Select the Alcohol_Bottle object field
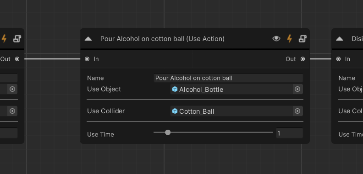 pyautogui.click(x=232, y=90)
